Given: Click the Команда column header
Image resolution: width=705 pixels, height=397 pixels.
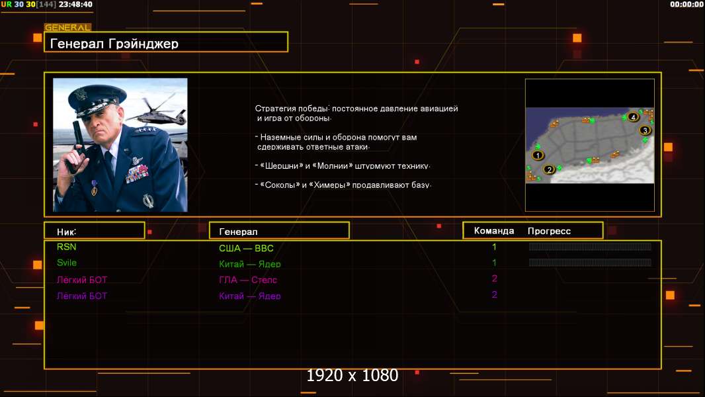Looking at the screenshot, I should [x=493, y=231].
